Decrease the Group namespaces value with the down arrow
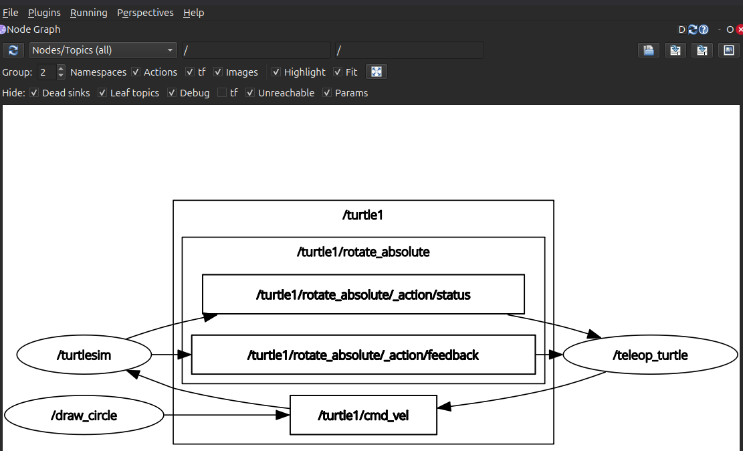Image resolution: width=743 pixels, height=451 pixels. [61, 76]
